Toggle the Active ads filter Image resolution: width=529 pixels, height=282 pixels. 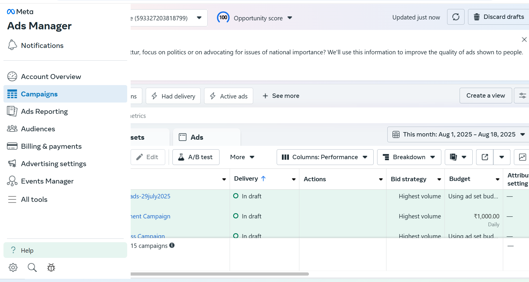coord(228,96)
